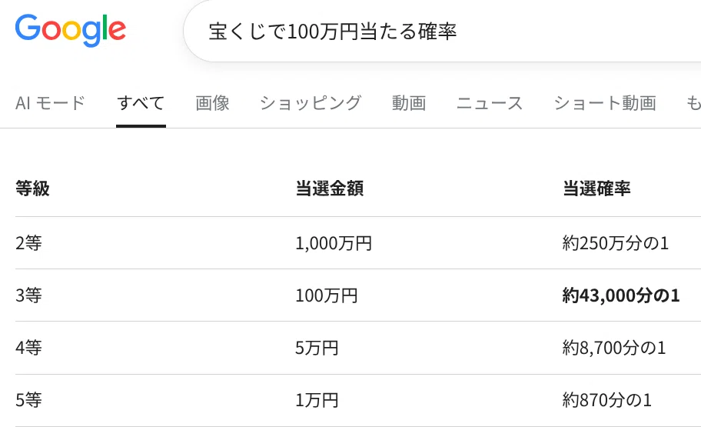Click the 等級 column header

(32, 188)
